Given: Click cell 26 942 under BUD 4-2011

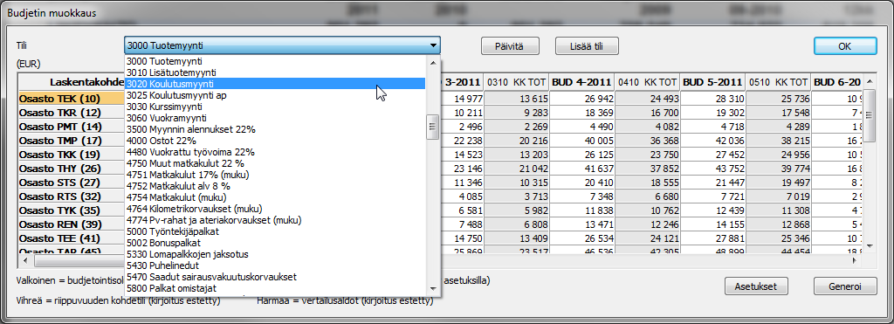Looking at the screenshot, I should pyautogui.click(x=582, y=98).
